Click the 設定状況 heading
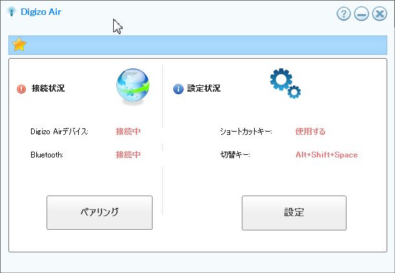The height and width of the screenshot is (273, 395). click(204, 88)
